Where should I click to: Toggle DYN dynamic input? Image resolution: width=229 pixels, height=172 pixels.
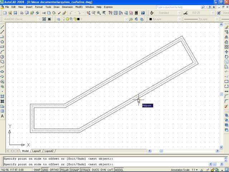coord(103,170)
